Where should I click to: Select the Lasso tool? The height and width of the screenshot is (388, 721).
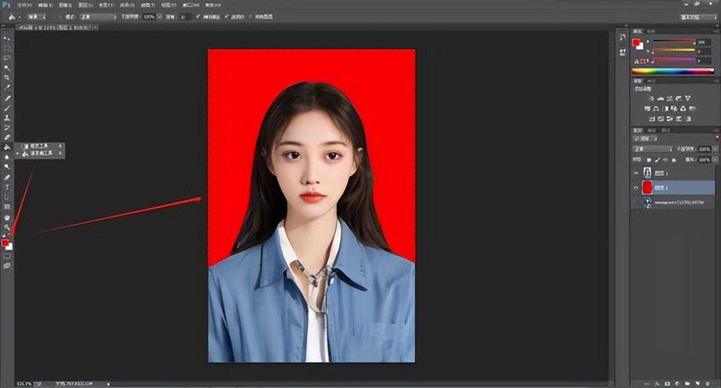(x=7, y=58)
